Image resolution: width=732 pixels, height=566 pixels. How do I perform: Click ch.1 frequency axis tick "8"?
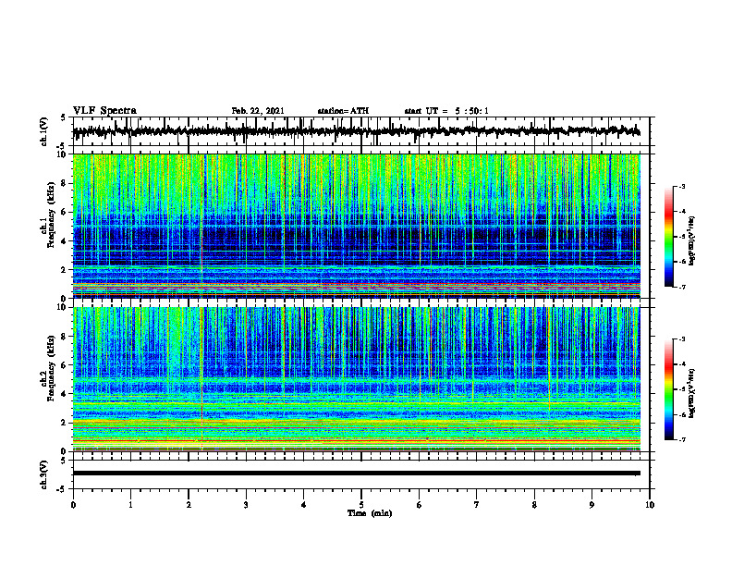click(64, 184)
